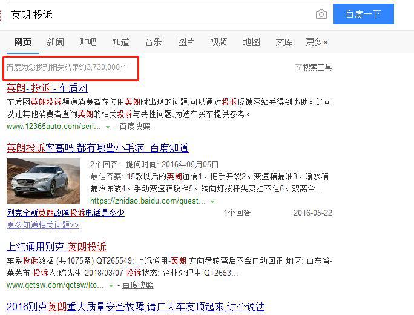The image size is (414, 315).
Task: Open the 更多» menu
Action: tap(317, 42)
